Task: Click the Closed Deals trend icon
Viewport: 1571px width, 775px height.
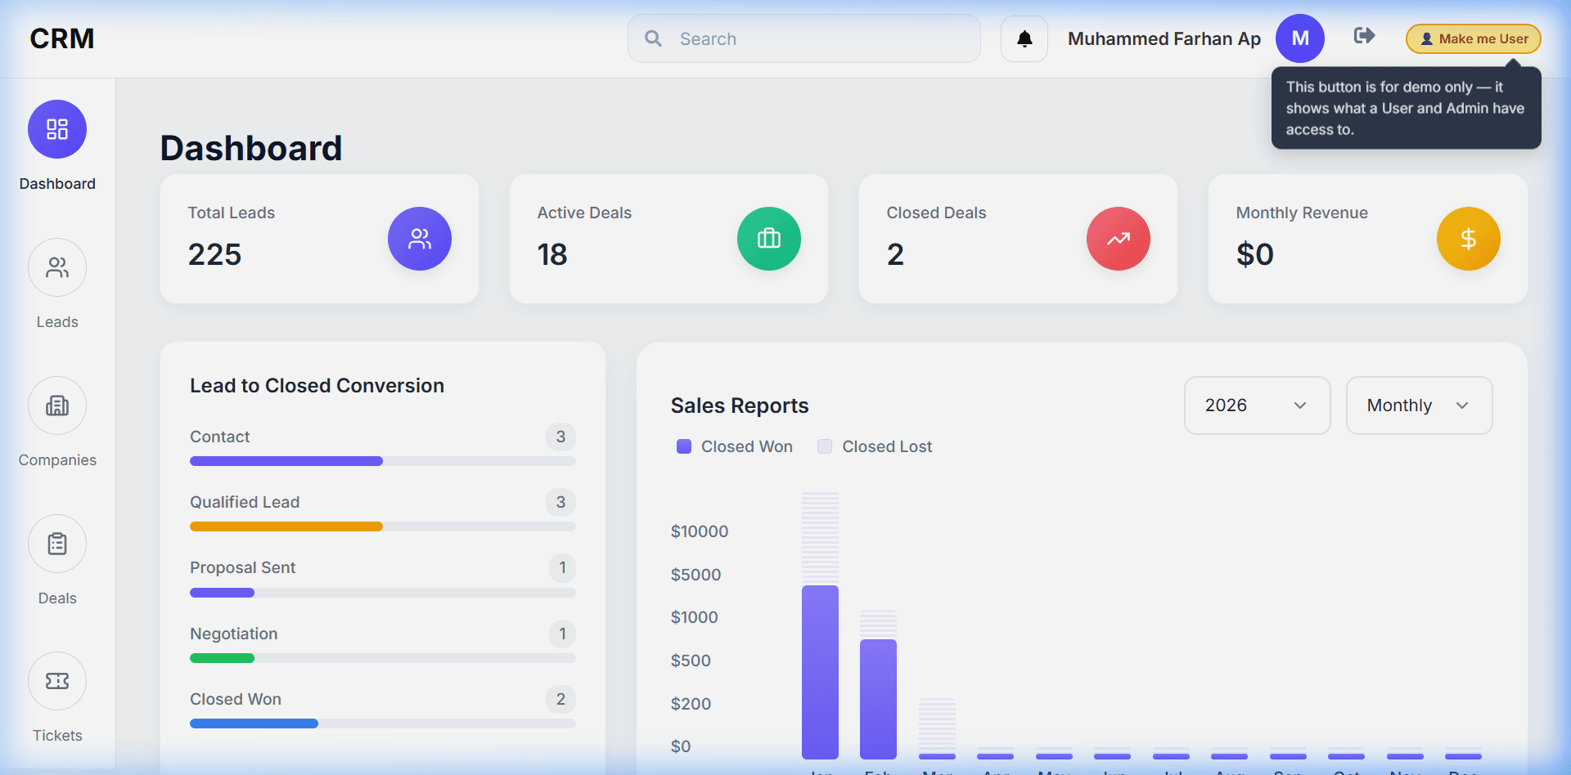Action: pos(1119,239)
